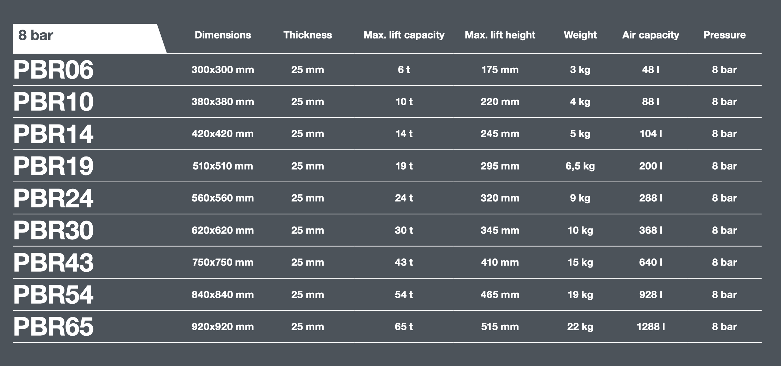Image resolution: width=781 pixels, height=366 pixels.
Task: Click the PBR19 model name
Action: (53, 166)
